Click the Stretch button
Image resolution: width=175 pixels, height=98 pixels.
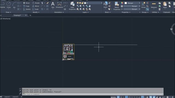pos(27,9)
